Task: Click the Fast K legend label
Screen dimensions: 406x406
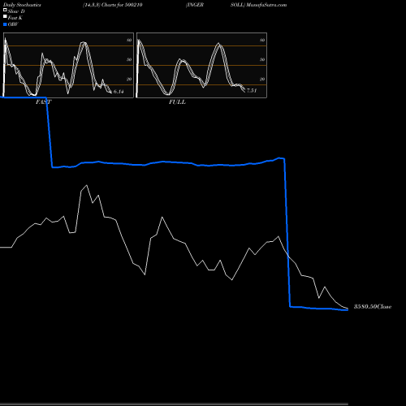Action: (15, 18)
